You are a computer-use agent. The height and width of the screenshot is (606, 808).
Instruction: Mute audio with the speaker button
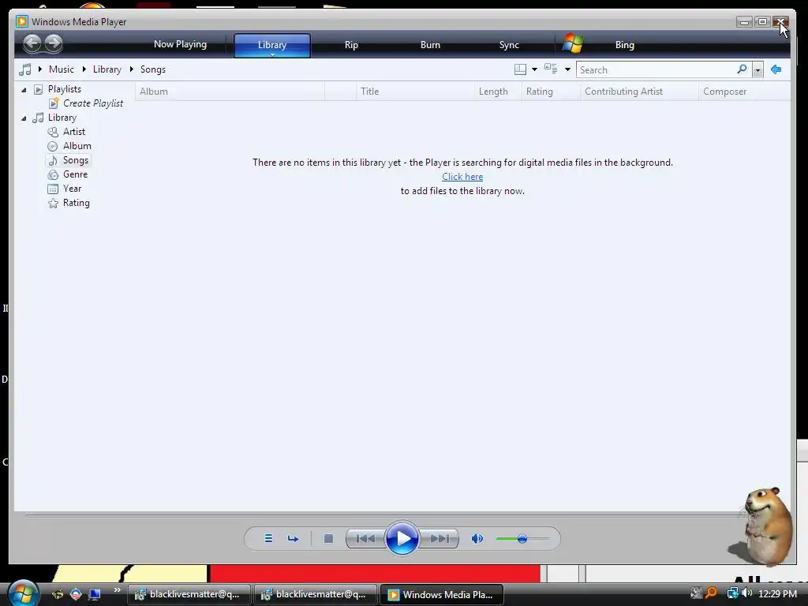point(477,538)
